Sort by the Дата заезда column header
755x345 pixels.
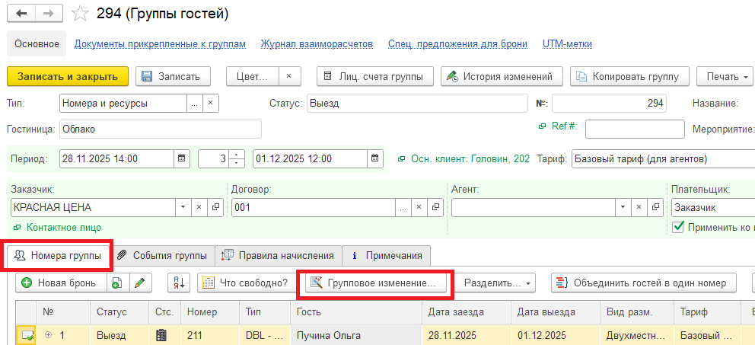coord(467,312)
